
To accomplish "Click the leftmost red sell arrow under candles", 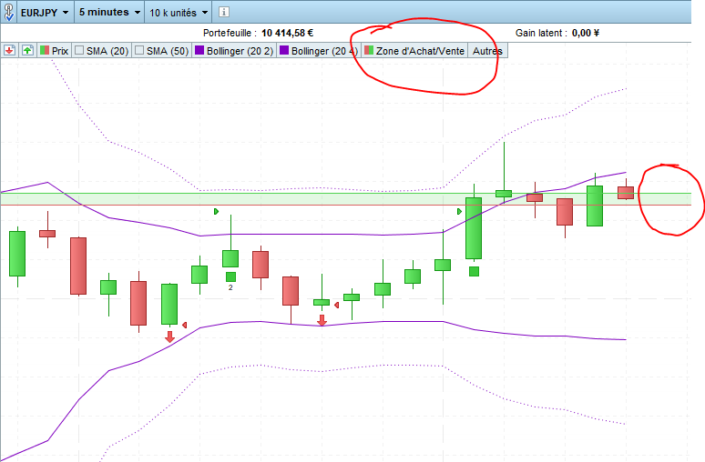I will click(169, 336).
